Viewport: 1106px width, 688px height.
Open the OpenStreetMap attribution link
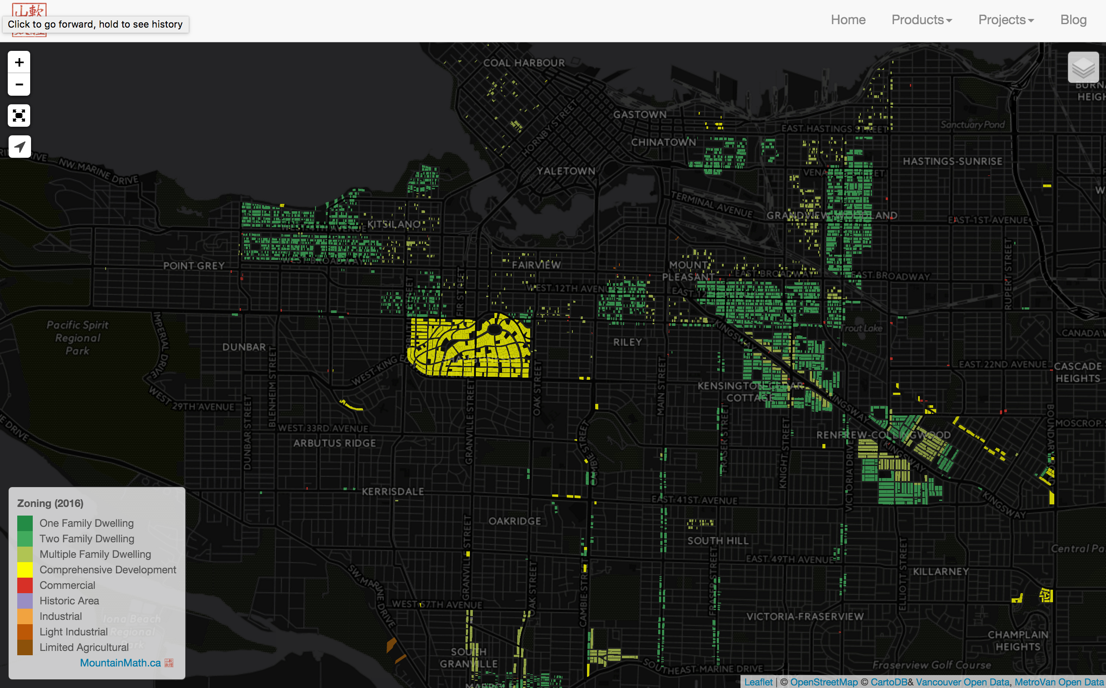click(824, 682)
